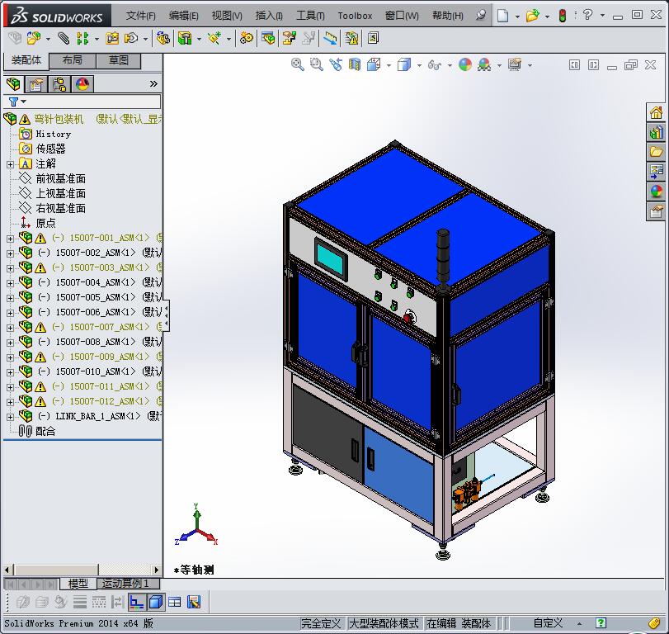Open the FeatureManager design tree tab
The width and height of the screenshot is (669, 634).
(x=14, y=84)
